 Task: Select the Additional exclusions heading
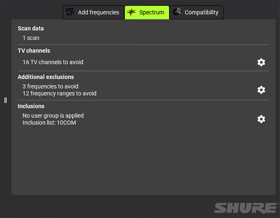46,77
